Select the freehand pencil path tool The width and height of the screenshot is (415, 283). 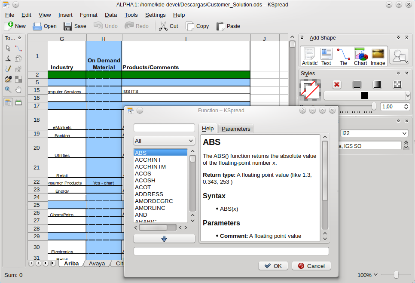pyautogui.click(x=8, y=69)
